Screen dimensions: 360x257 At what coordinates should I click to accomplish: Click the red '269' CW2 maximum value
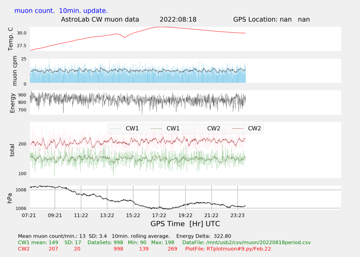coord(172,249)
